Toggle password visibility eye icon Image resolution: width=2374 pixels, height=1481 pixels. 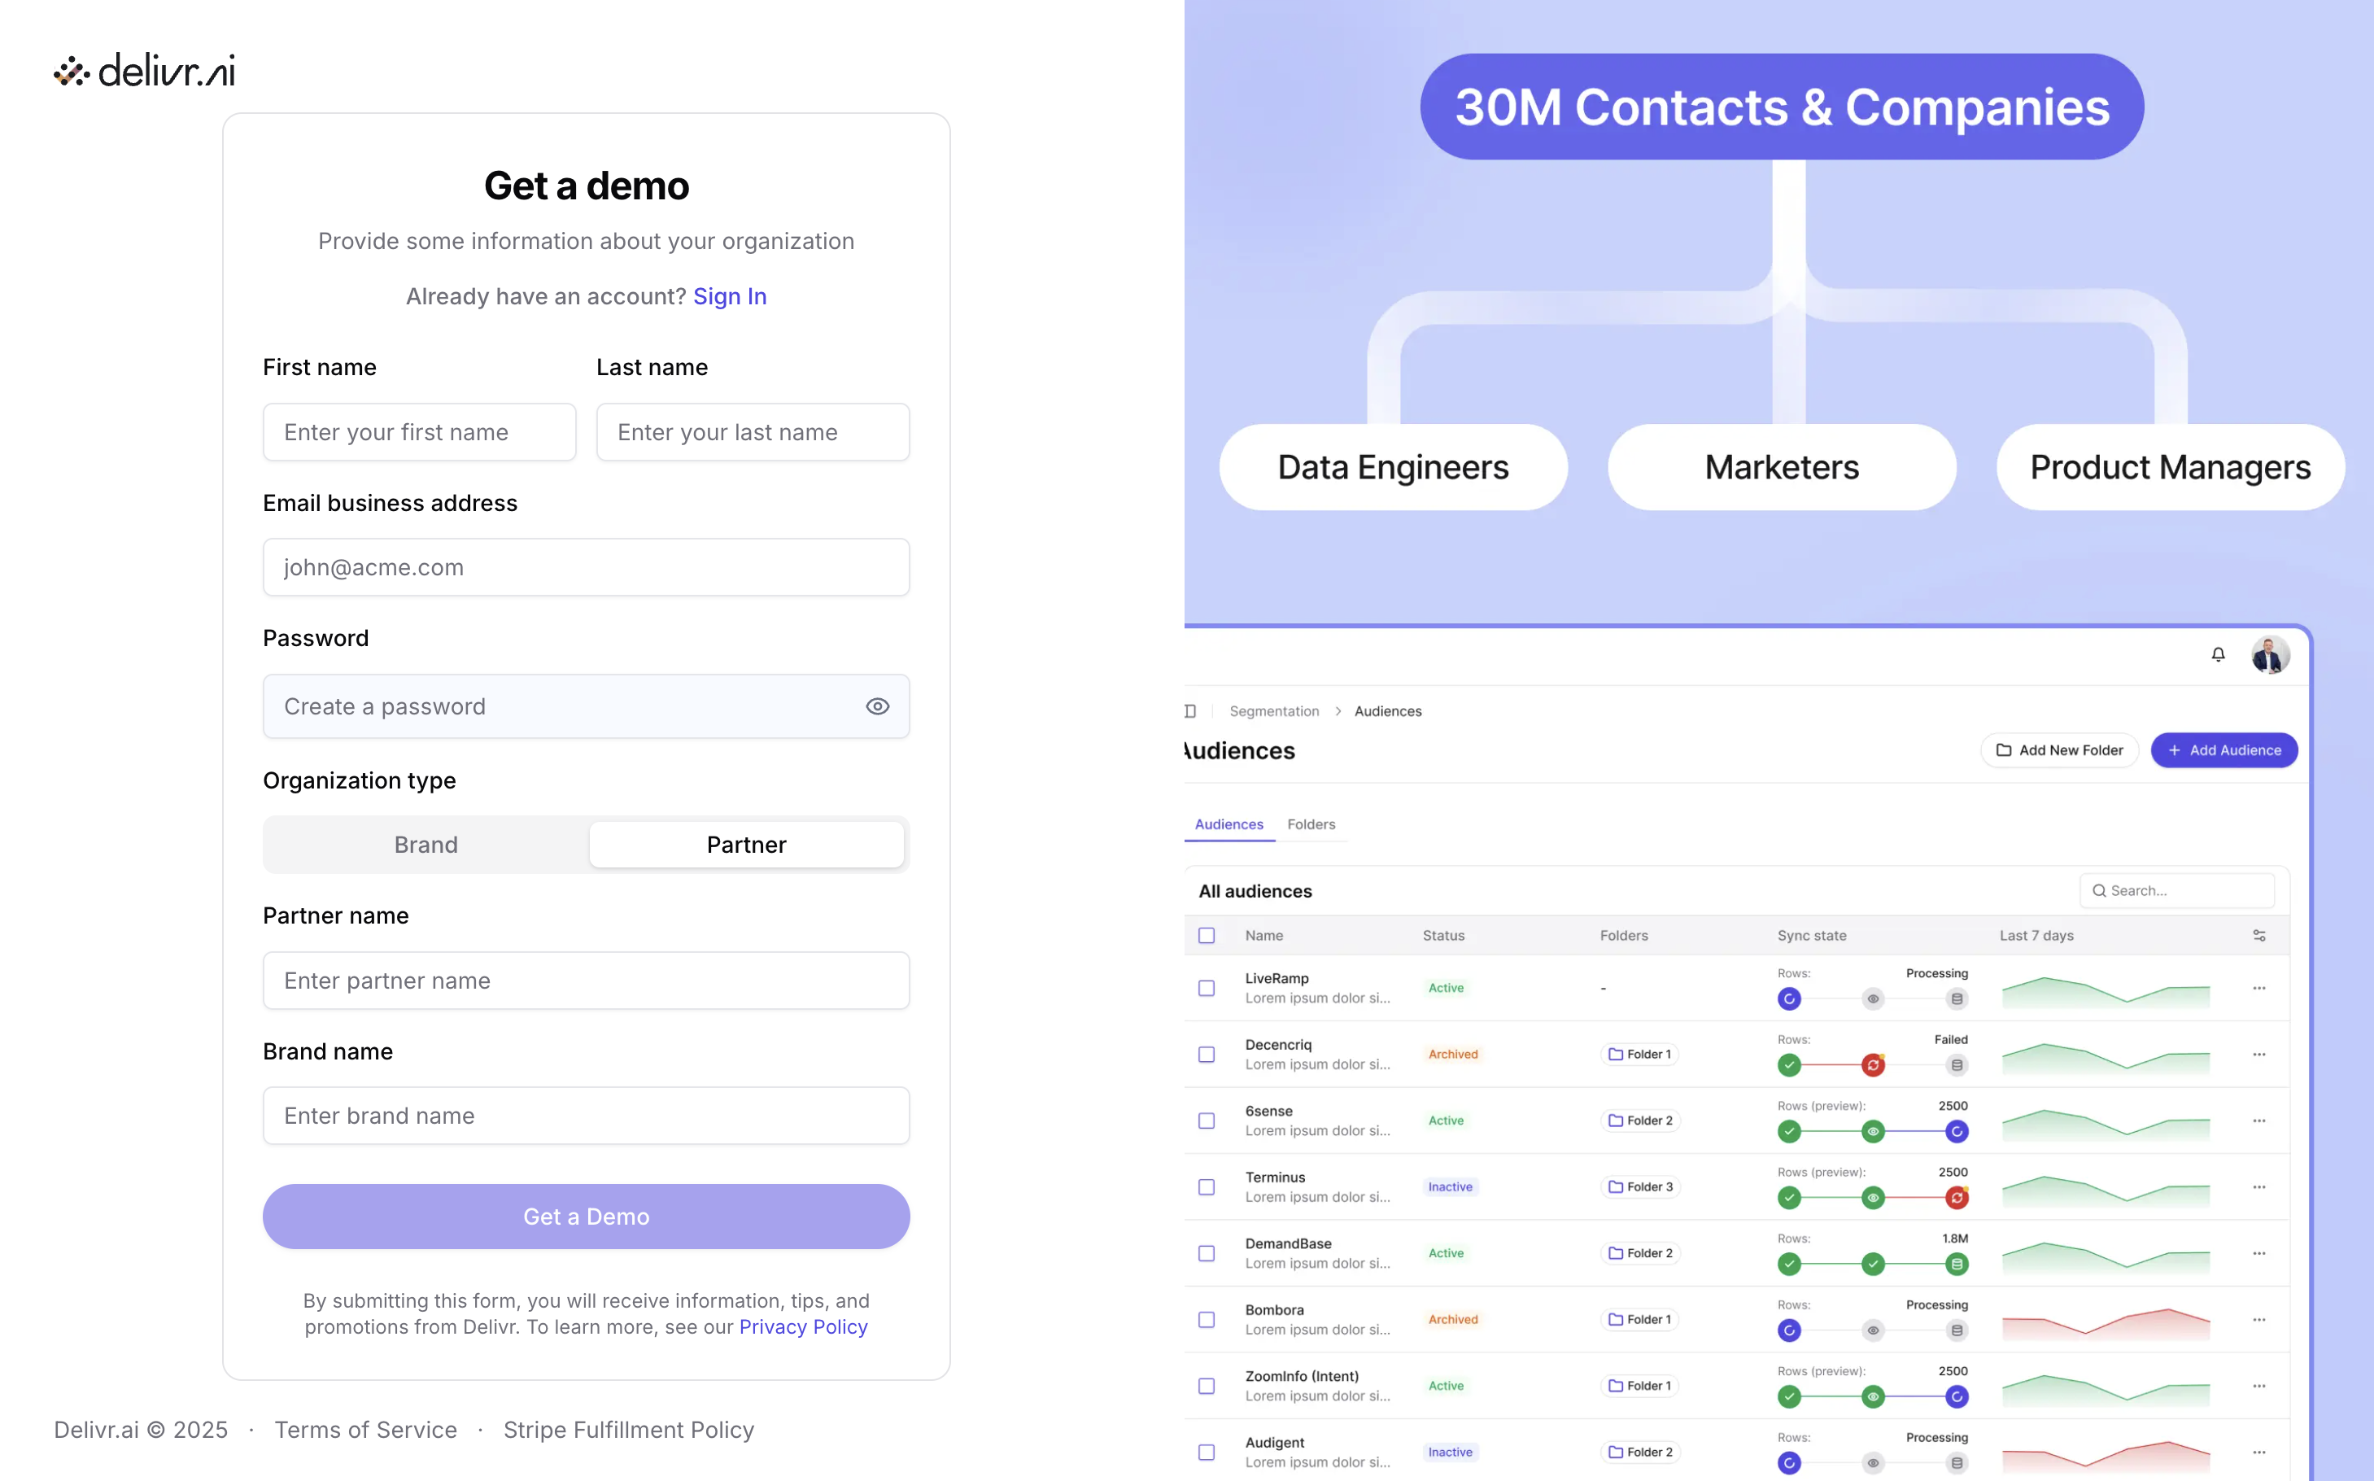[x=876, y=706]
